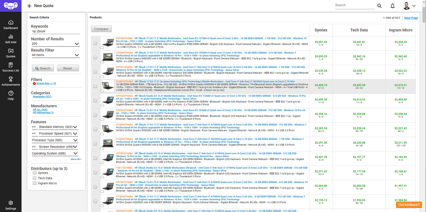
Task: Click the Got feedback? button
Action: 409,205
